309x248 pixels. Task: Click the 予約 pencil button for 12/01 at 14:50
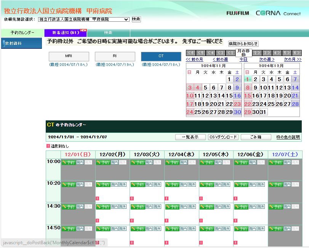69,229
